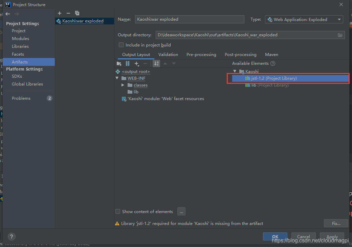
Task: Switch to Output Layout tab
Action: pos(136,55)
